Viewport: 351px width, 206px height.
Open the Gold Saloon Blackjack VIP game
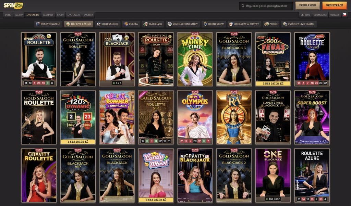[x=78, y=176]
